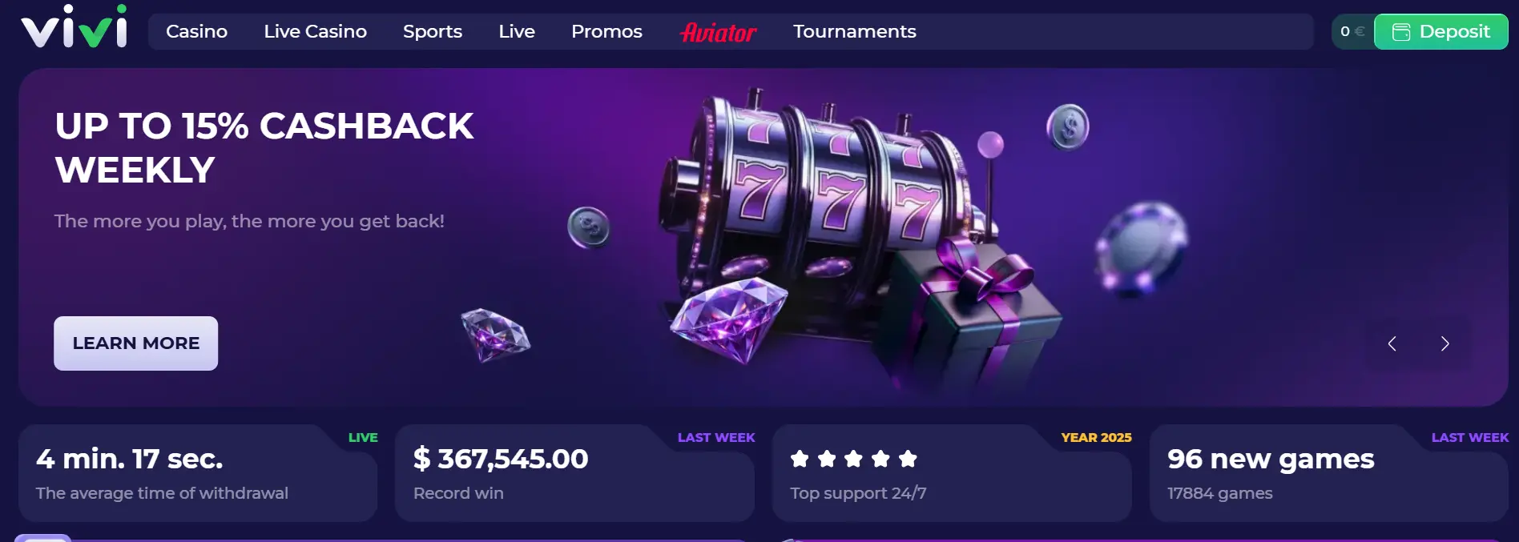Click the euro balance indicator

click(1352, 31)
